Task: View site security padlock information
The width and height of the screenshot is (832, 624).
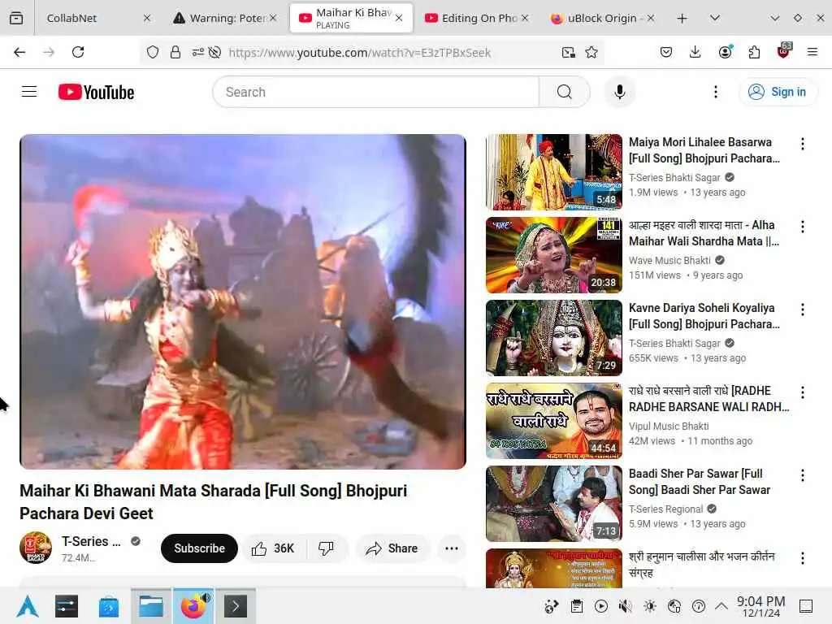Action: (175, 52)
